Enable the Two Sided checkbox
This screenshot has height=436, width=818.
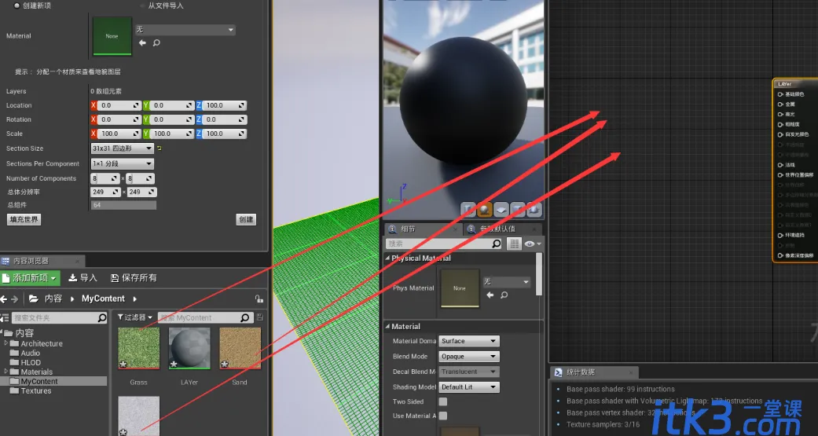[x=443, y=401]
